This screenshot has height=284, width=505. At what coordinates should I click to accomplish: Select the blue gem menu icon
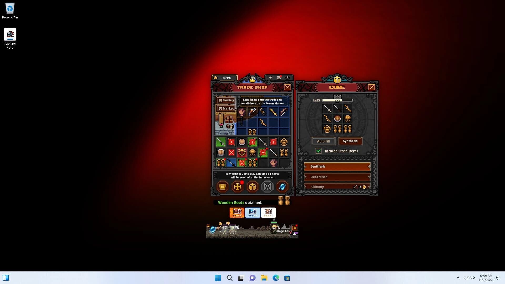coord(282,187)
